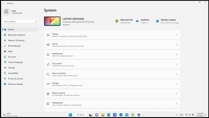The width and height of the screenshot is (209, 118).
Task: Open the Windows Start menu
Action: pyautogui.click(x=70, y=115)
